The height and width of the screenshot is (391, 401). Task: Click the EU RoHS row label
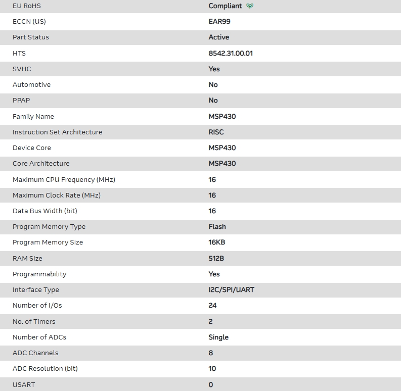click(x=26, y=6)
